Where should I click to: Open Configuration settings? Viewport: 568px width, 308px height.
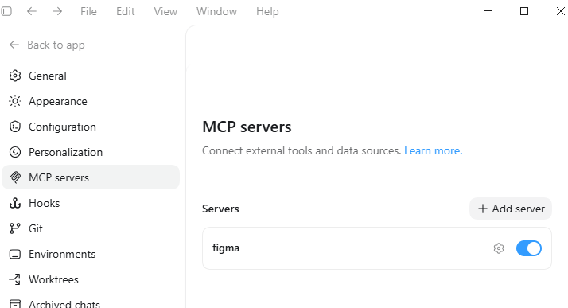coord(91,127)
